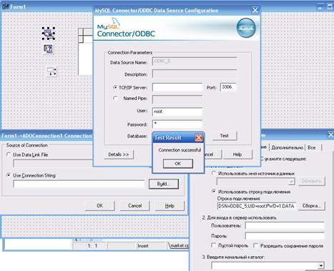Toggle Разрешить сохранение пароля checkbox
334x271 pixels.
256,245
